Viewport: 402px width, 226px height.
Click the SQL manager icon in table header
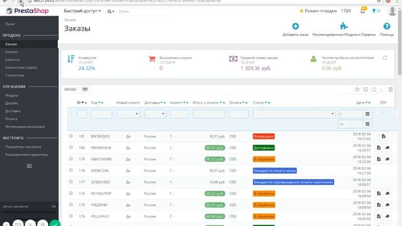tap(382, 90)
